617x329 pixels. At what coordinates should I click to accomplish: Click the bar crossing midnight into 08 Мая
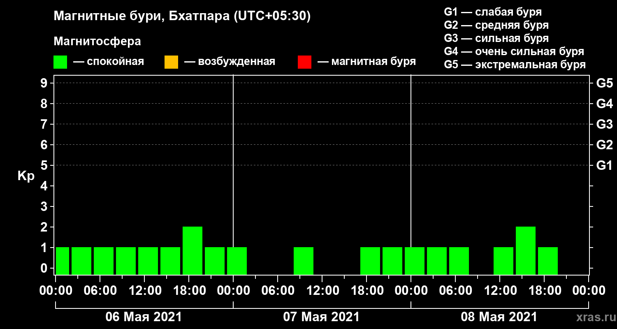pos(415,261)
